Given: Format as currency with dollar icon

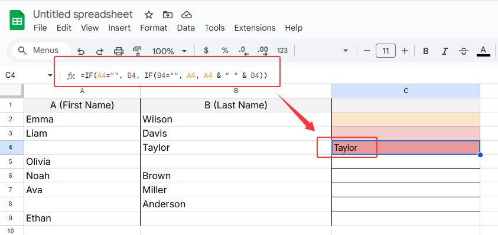Looking at the screenshot, I should click(206, 51).
